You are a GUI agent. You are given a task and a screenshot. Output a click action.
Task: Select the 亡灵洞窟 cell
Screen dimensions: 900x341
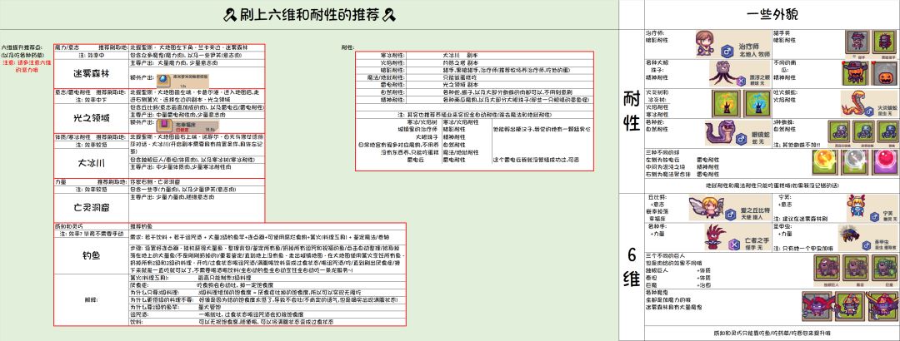92,208
